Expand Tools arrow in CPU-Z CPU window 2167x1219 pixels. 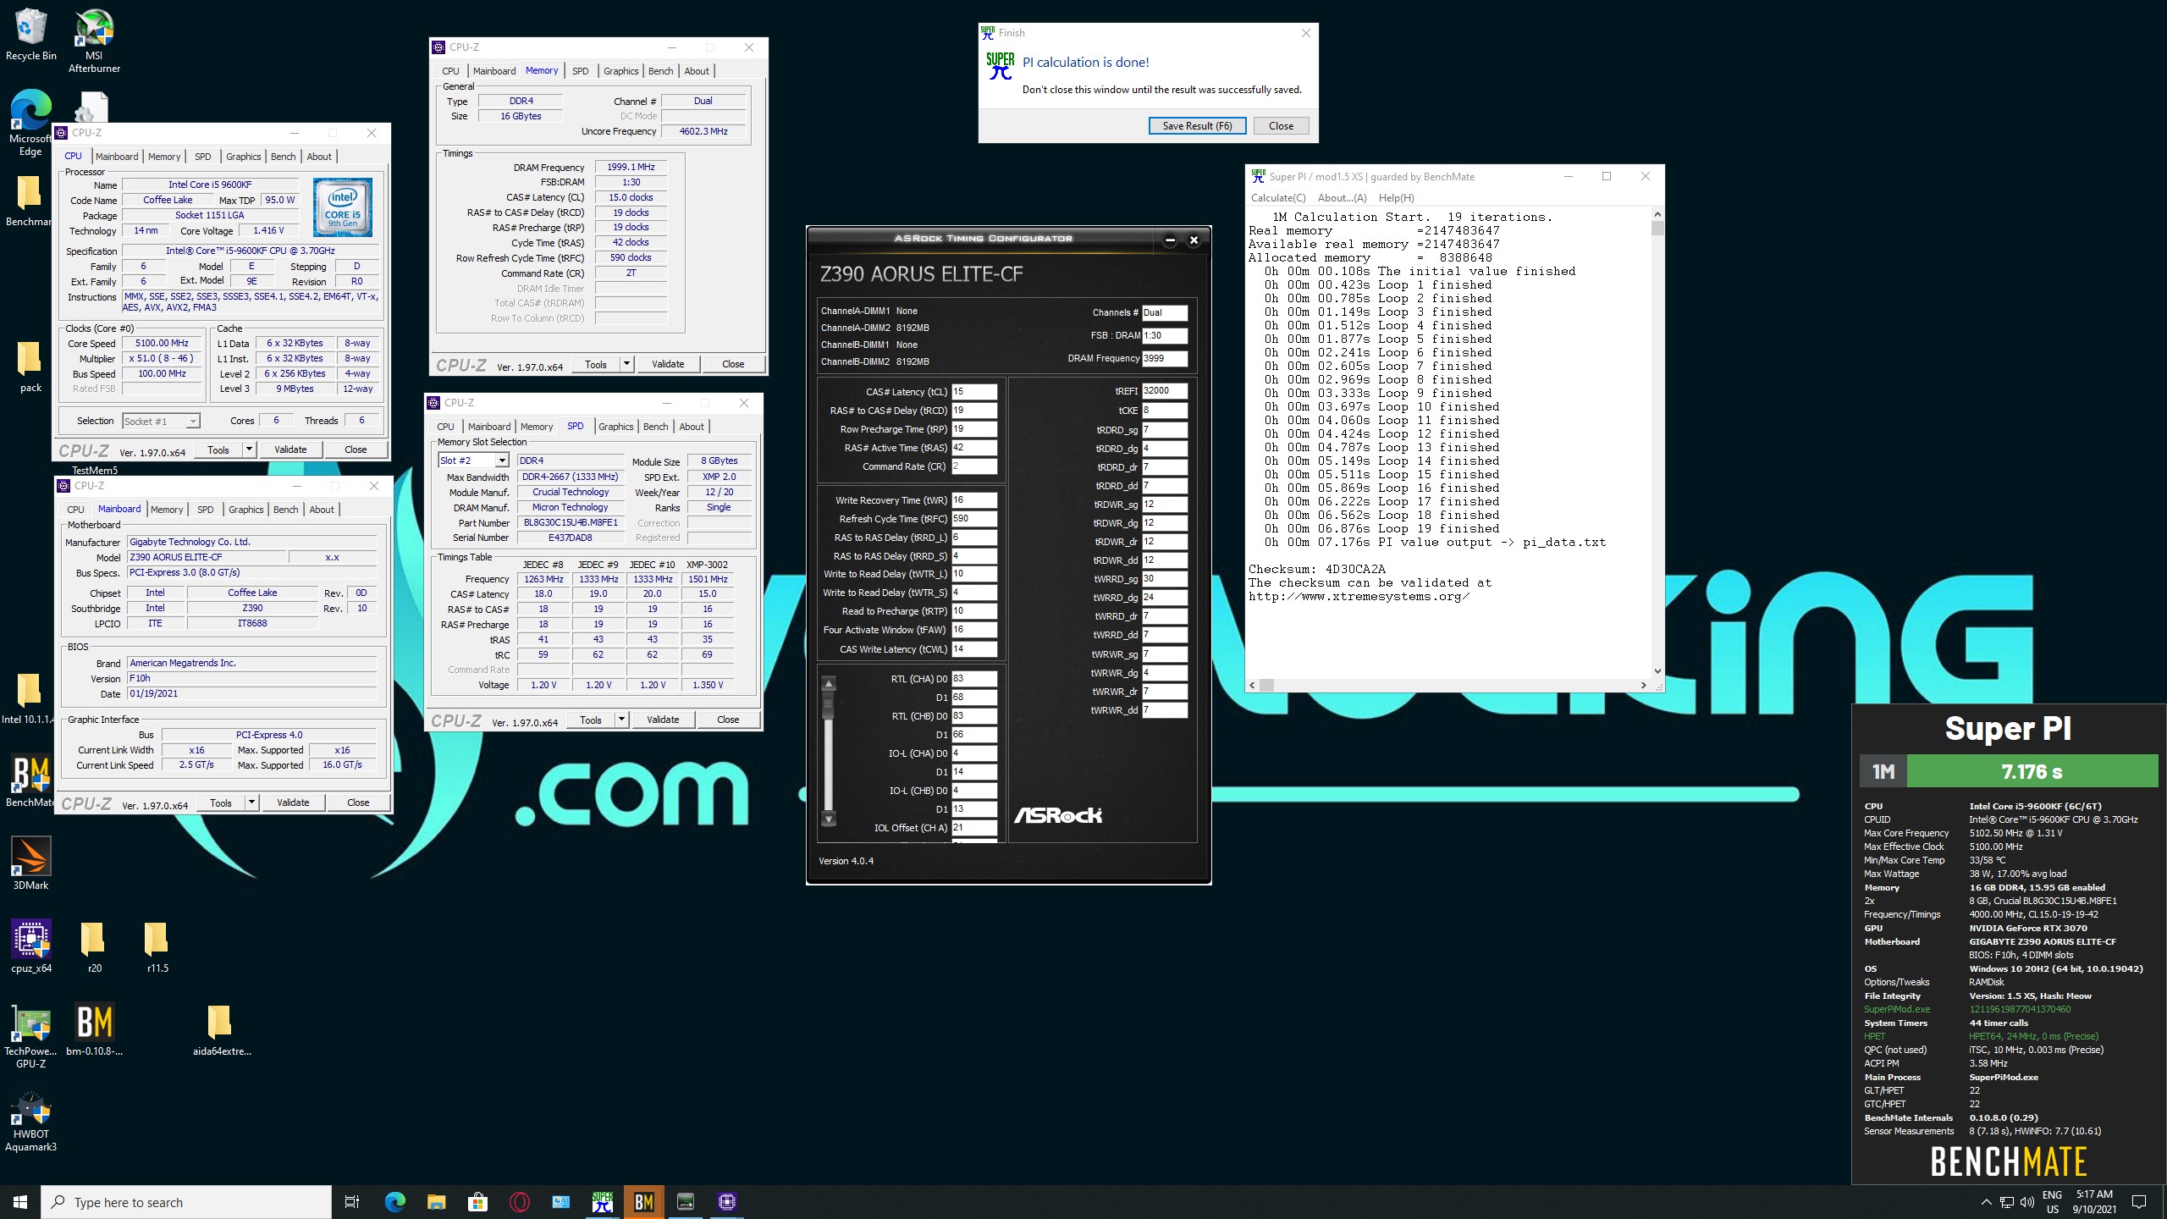(x=249, y=450)
